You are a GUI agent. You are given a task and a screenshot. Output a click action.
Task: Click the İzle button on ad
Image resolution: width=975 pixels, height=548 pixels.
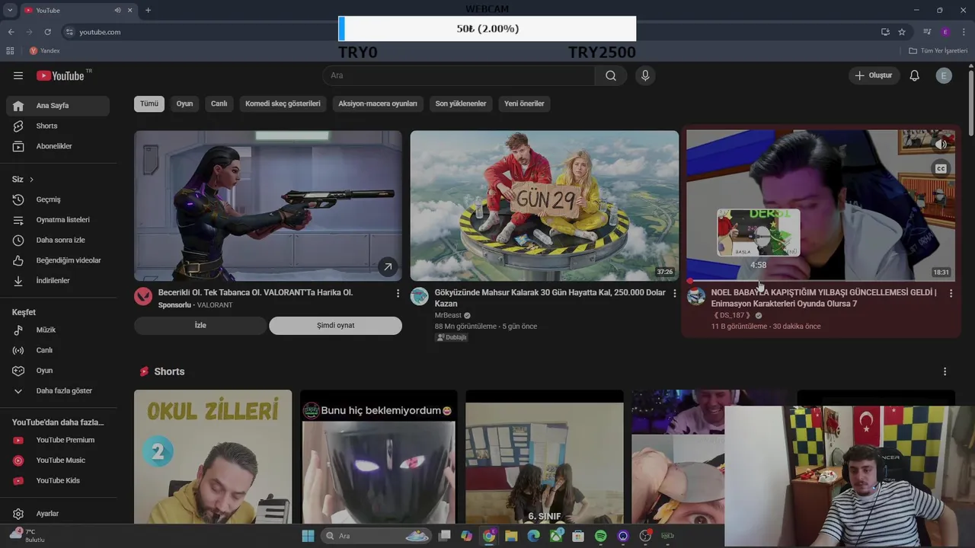[x=200, y=326]
